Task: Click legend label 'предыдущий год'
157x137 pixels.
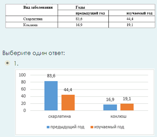Action: [67, 127]
